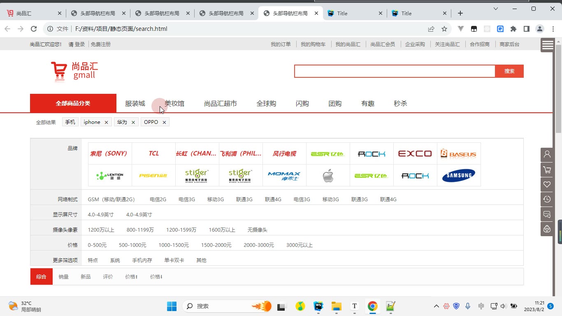Reload the page with the browser refresh icon
The width and height of the screenshot is (562, 316).
click(x=34, y=29)
